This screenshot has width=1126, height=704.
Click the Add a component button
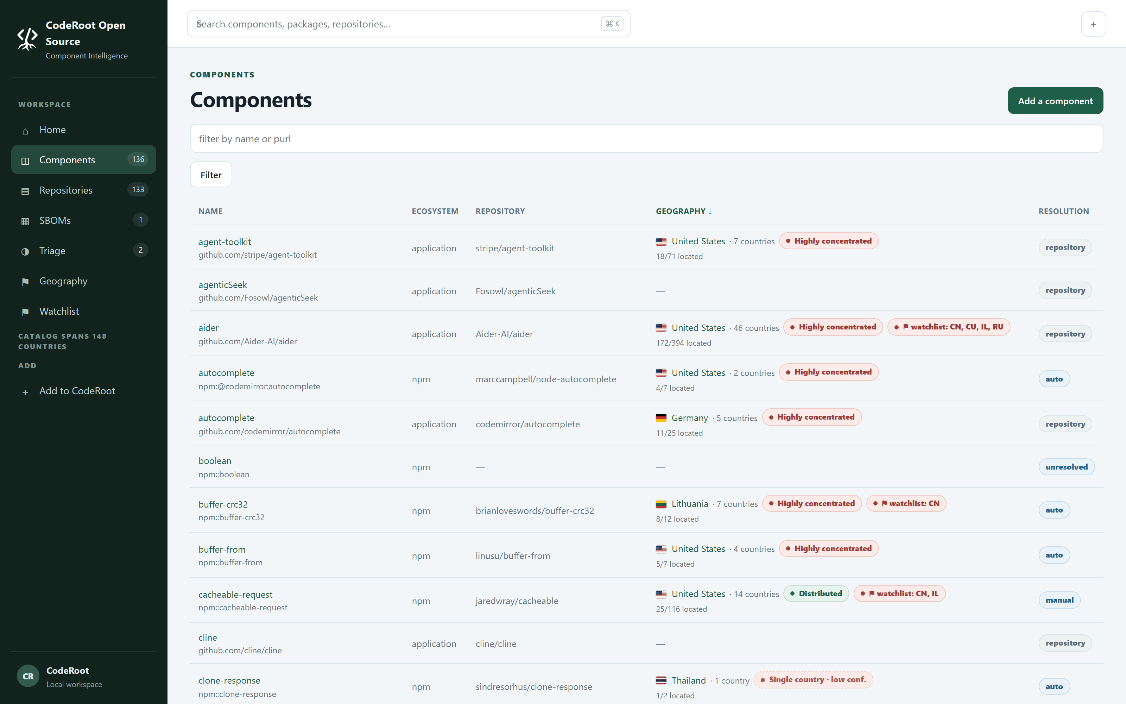pos(1055,101)
